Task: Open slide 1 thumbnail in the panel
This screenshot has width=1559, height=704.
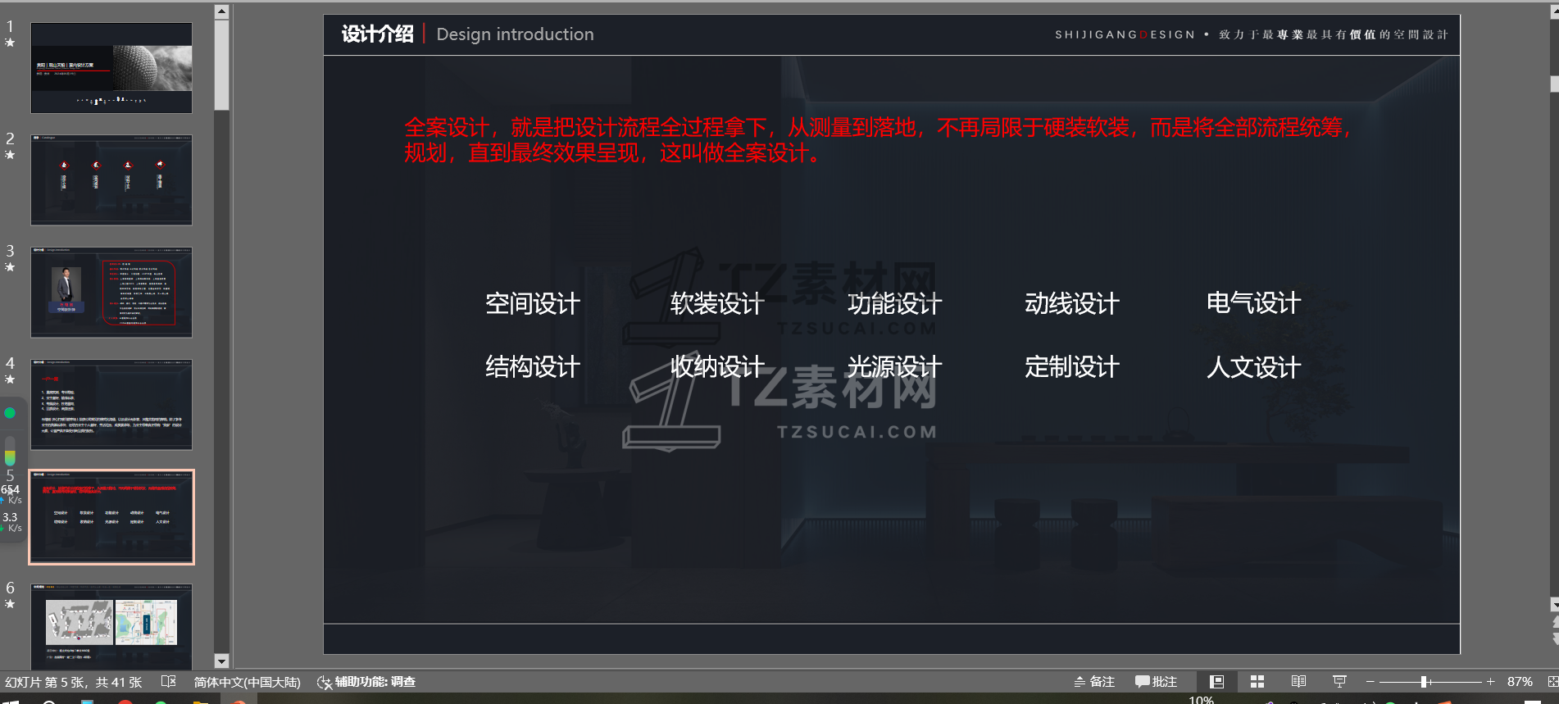Action: 111,68
